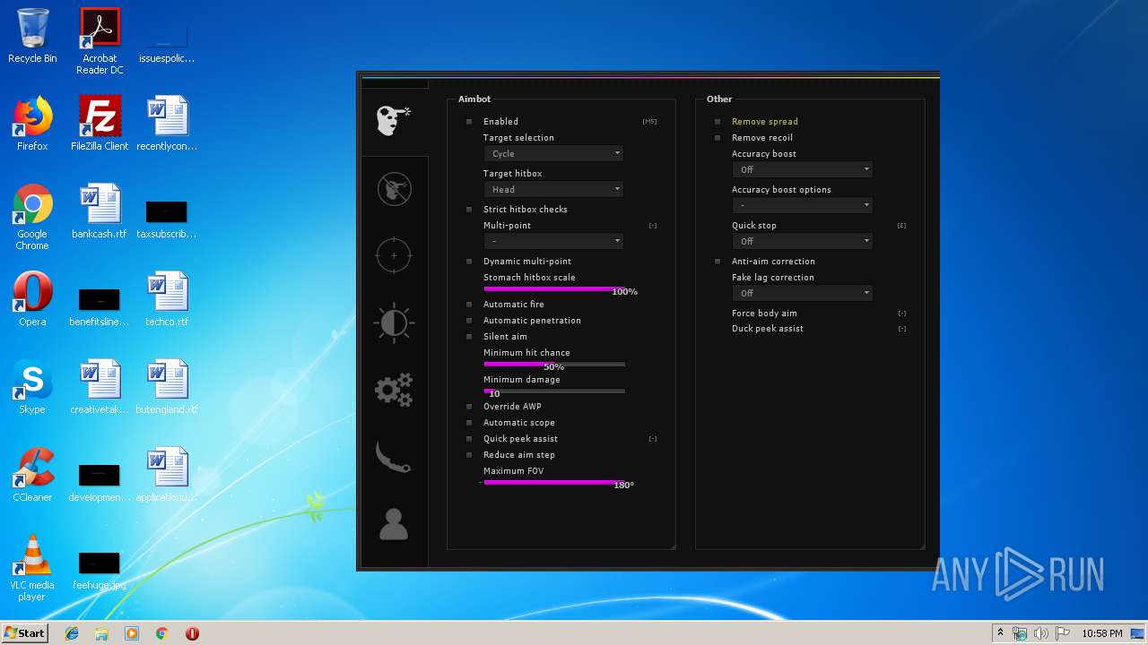Launch FileZilla Client shortcut
1148x645 pixels.
click(100, 124)
